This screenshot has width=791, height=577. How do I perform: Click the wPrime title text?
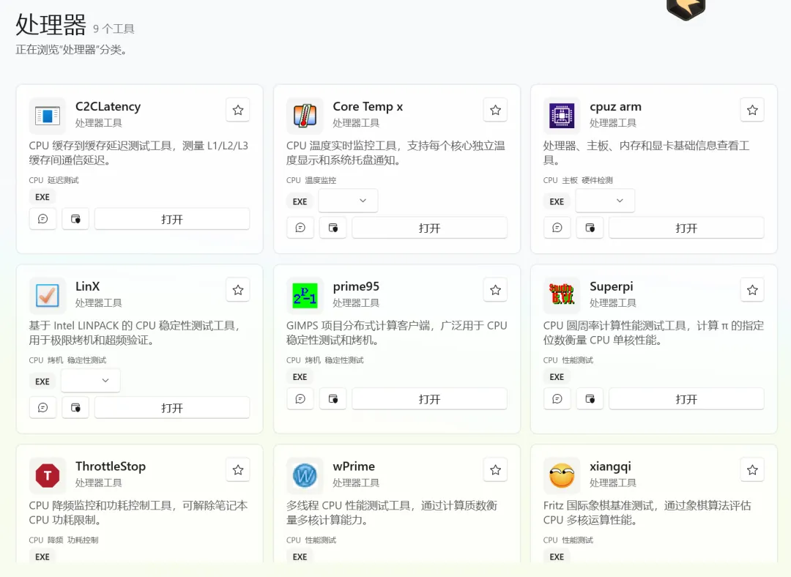(x=354, y=466)
